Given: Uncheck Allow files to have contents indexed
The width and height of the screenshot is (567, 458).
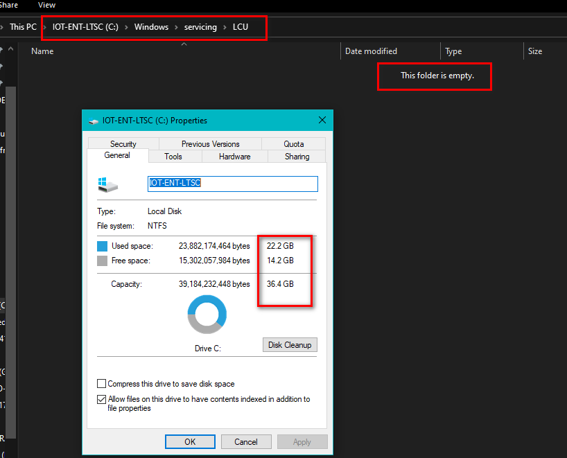Looking at the screenshot, I should [x=102, y=399].
